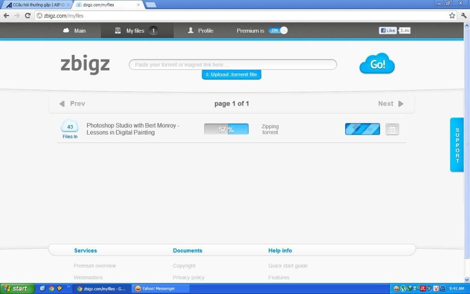Click the page scrollbar down arrow
Image resolution: width=470 pixels, height=294 pixels.
tap(467, 280)
